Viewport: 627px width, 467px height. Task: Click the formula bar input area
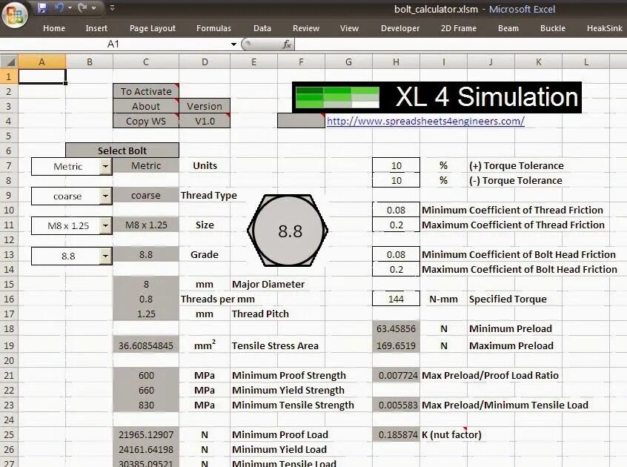pos(460,44)
